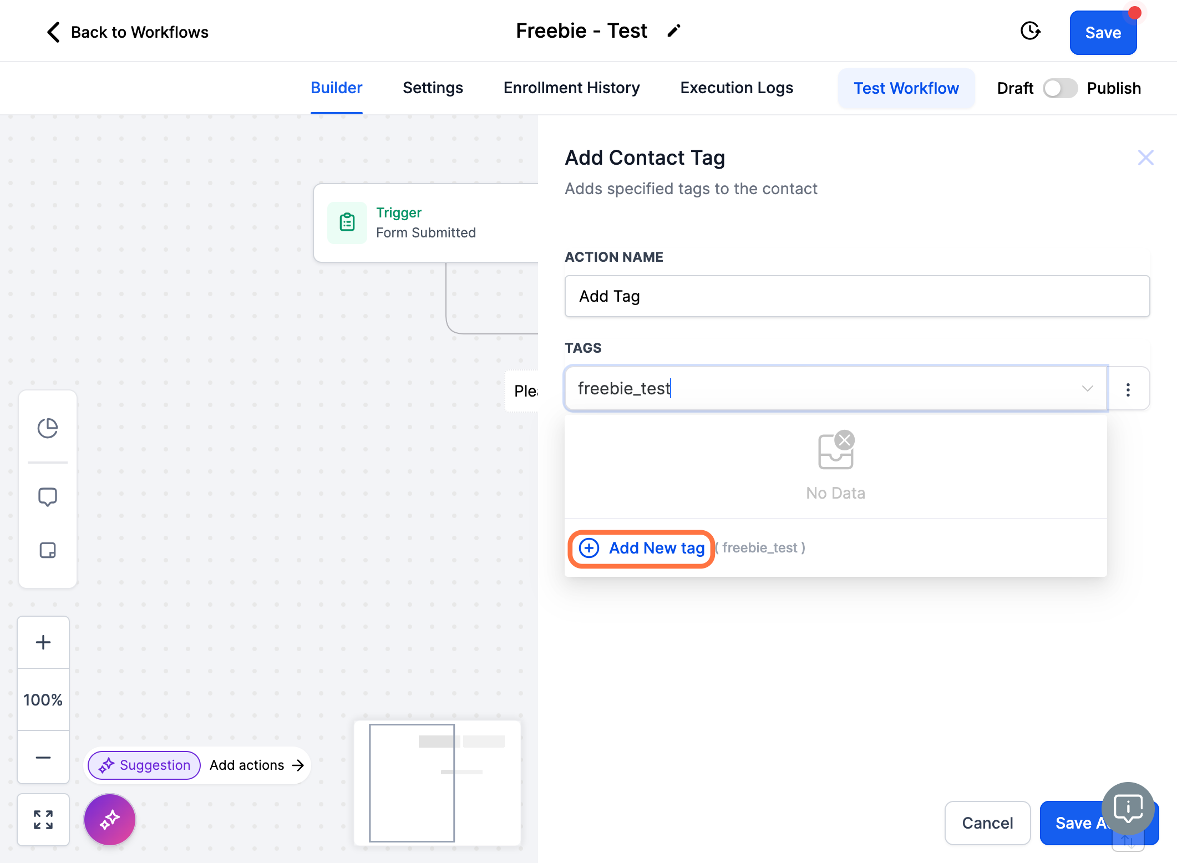Click the canvas minimap thumbnail
Viewport: 1177px width, 863px height.
coord(438,783)
